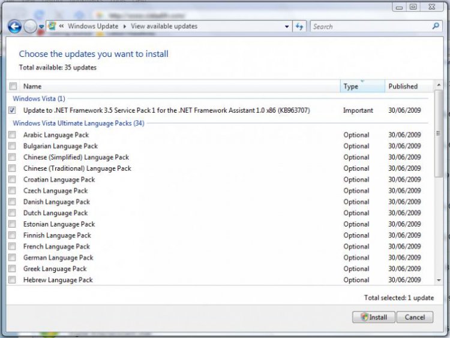This screenshot has height=338, width=450.
Task: Open the recent pages dropdown next to Forward
Action: tap(41, 26)
